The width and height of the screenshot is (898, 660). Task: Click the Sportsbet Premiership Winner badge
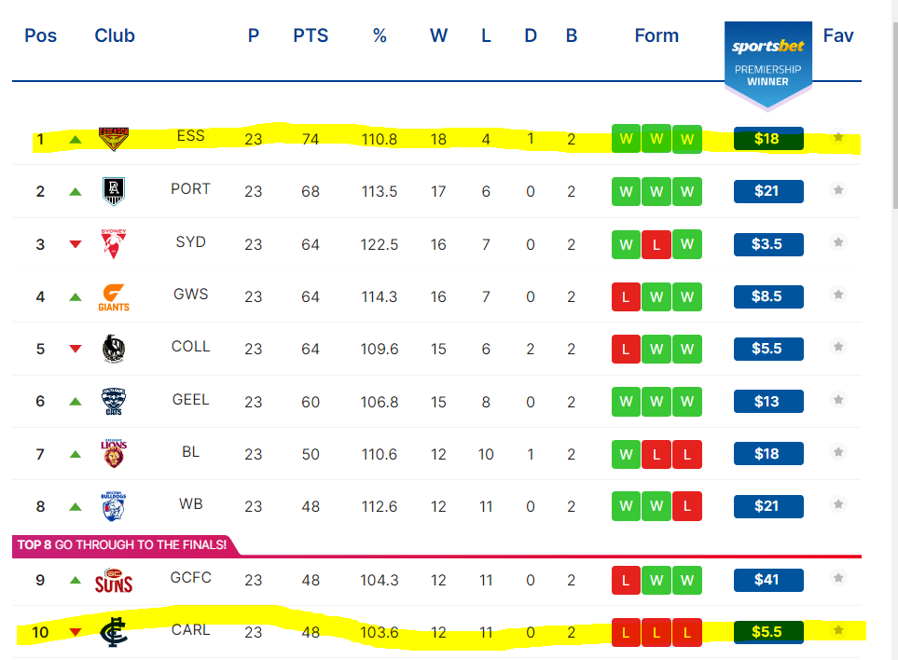(768, 65)
